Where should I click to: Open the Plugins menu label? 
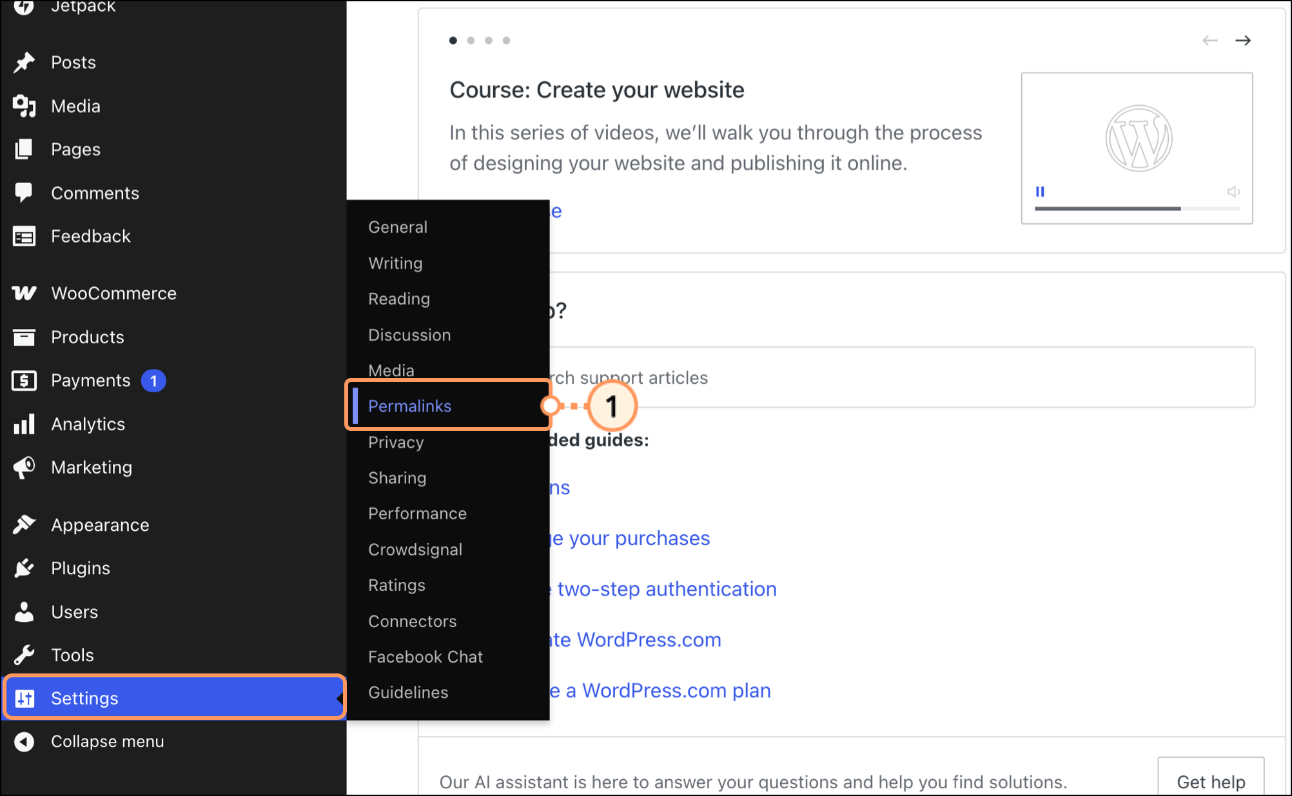(81, 568)
